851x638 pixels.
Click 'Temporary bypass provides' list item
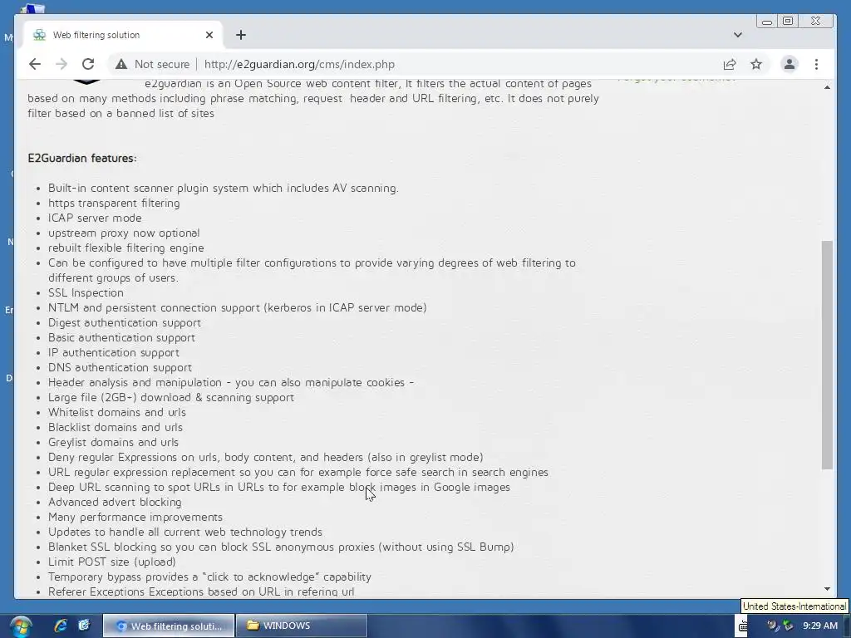click(x=209, y=577)
